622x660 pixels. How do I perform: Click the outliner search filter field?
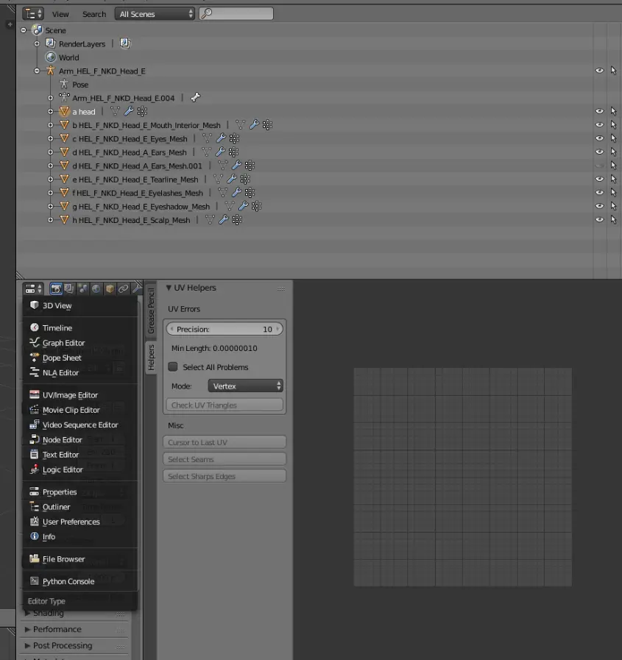pyautogui.click(x=236, y=14)
